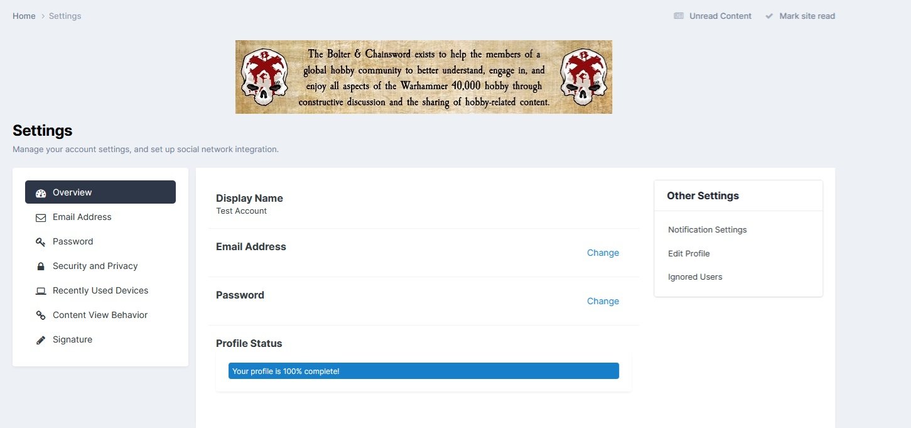Click Change link beside Password
The height and width of the screenshot is (428, 911).
[603, 301]
